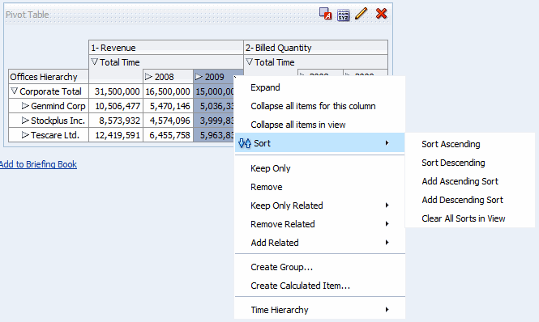Expand the Tescare Ltd. row
539x322 pixels.
(x=25, y=134)
